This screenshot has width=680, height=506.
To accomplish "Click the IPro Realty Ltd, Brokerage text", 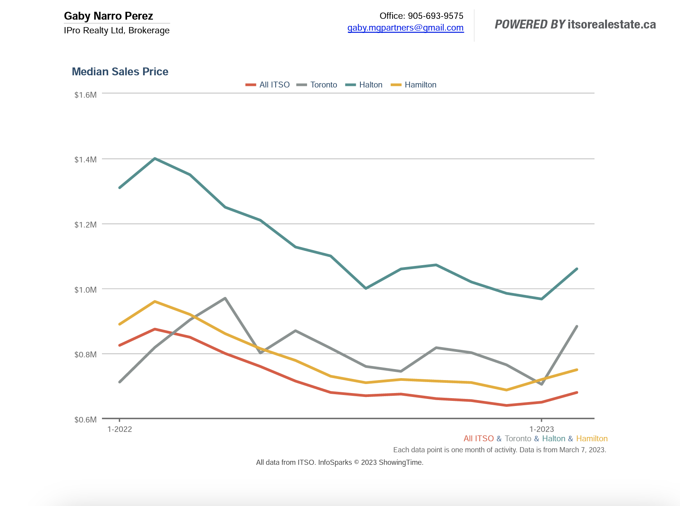I will click(116, 31).
